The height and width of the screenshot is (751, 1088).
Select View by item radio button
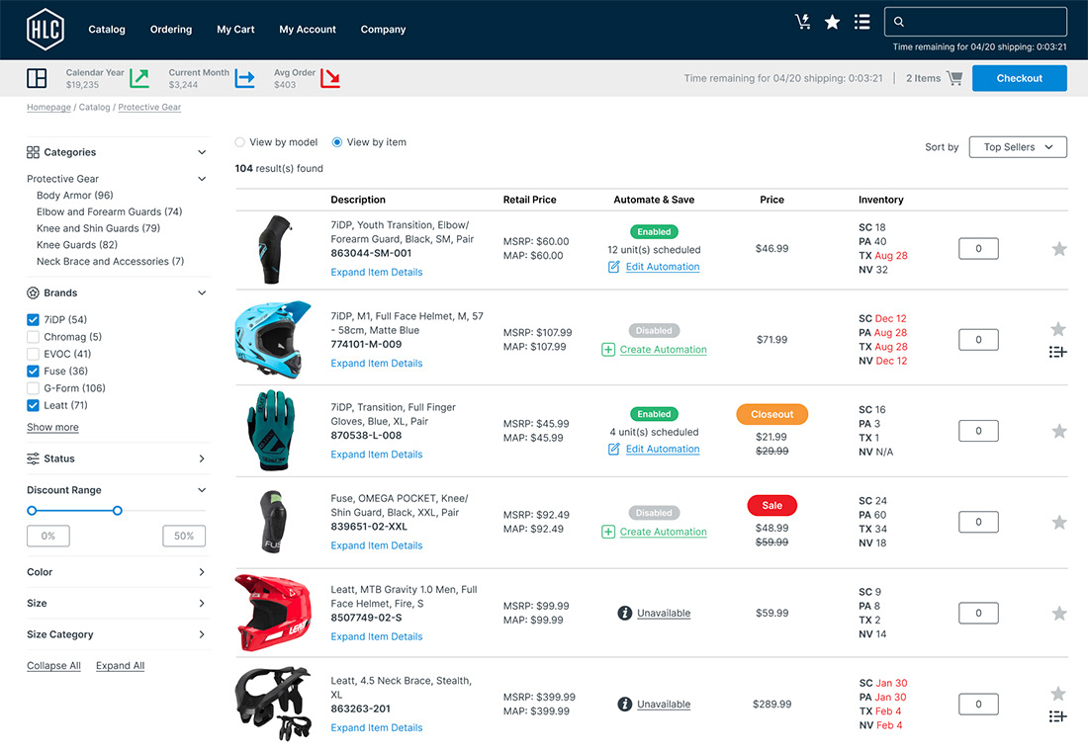(x=336, y=142)
